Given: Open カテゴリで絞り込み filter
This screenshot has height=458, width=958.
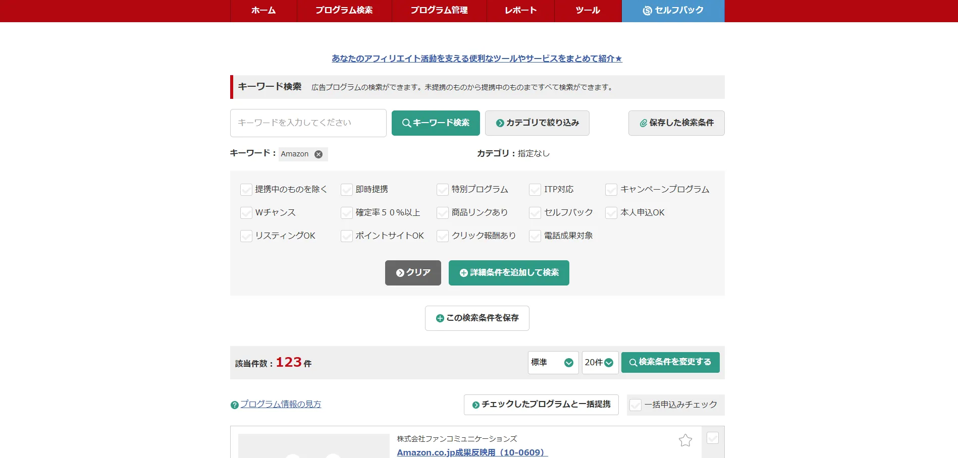Looking at the screenshot, I should 537,123.
